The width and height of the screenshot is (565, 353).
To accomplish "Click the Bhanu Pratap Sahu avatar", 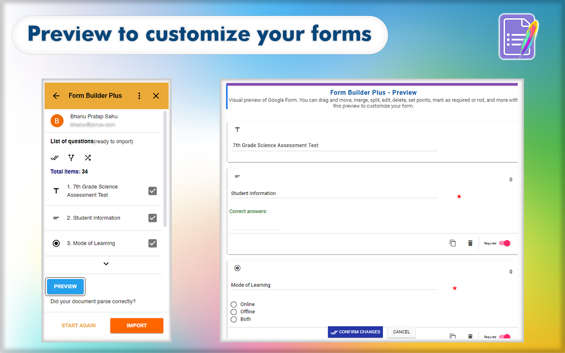I will 56,120.
